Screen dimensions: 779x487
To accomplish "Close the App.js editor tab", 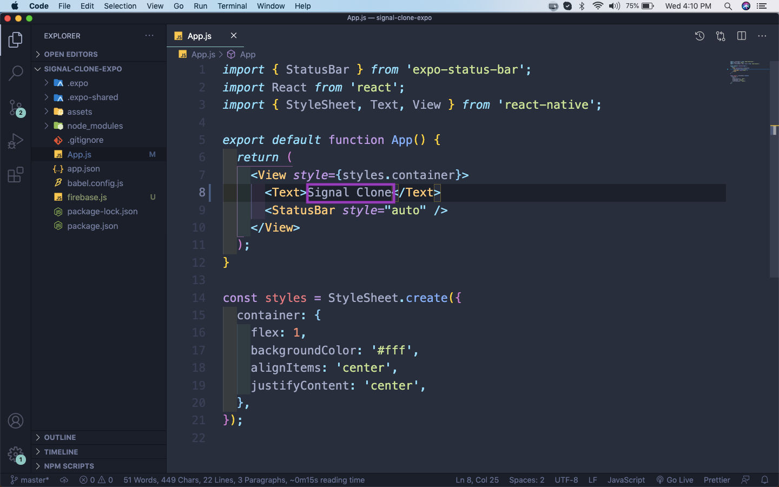I will 234,36.
